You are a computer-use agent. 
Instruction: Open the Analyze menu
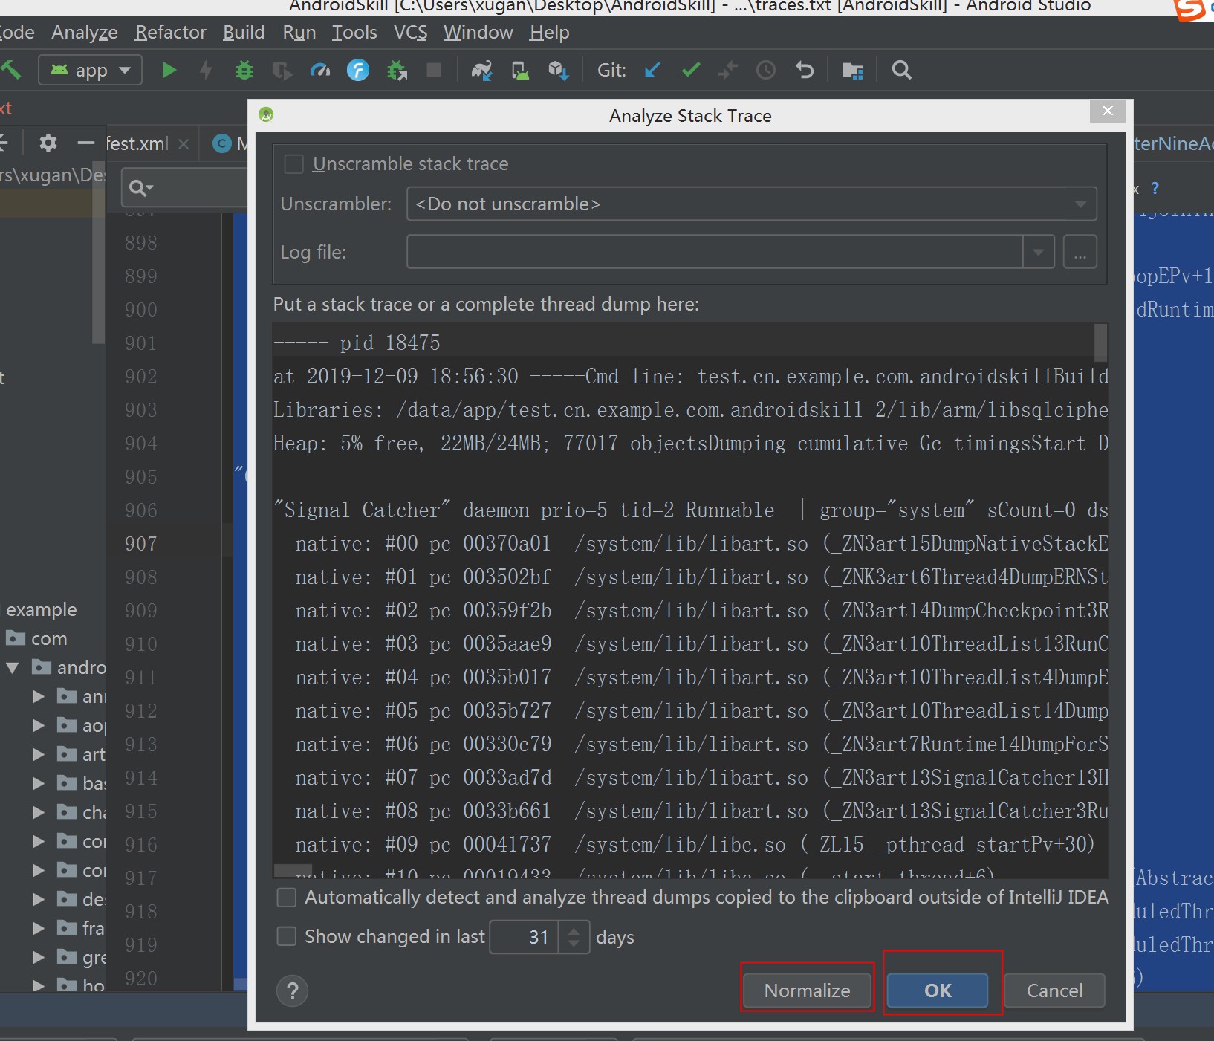[x=85, y=33]
